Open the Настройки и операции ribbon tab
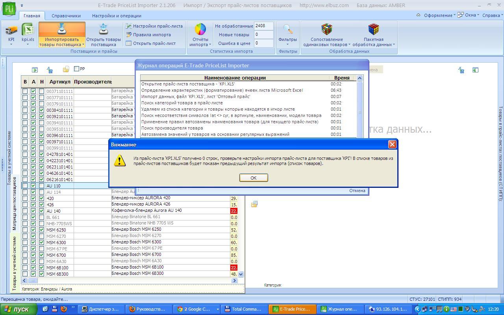The width and height of the screenshot is (504, 315). (x=117, y=16)
